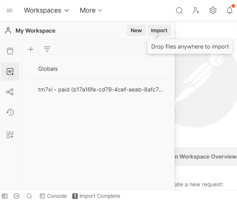Click the New button
237x200 pixels.
pos(136,31)
